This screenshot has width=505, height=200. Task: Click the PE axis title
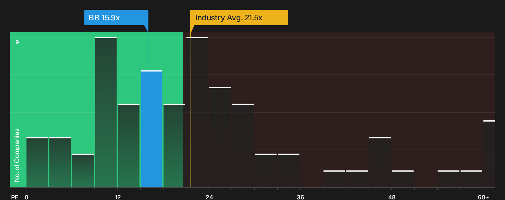click(15, 197)
